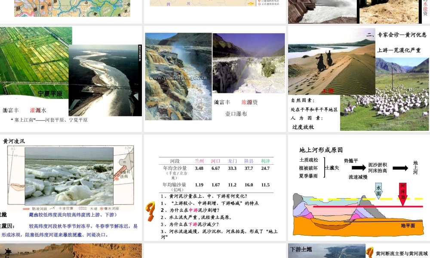Image resolution: width=430 pixels, height=258 pixels.
Task: Click the 爆冰河段 legend entry
Action: tap(109, 209)
